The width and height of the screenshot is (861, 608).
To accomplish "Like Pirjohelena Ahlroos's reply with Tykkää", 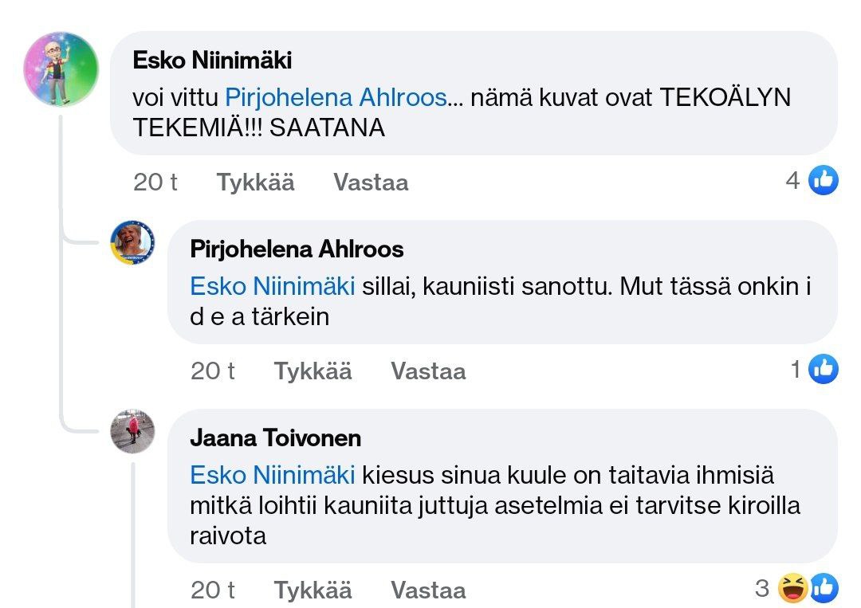I will point(313,371).
